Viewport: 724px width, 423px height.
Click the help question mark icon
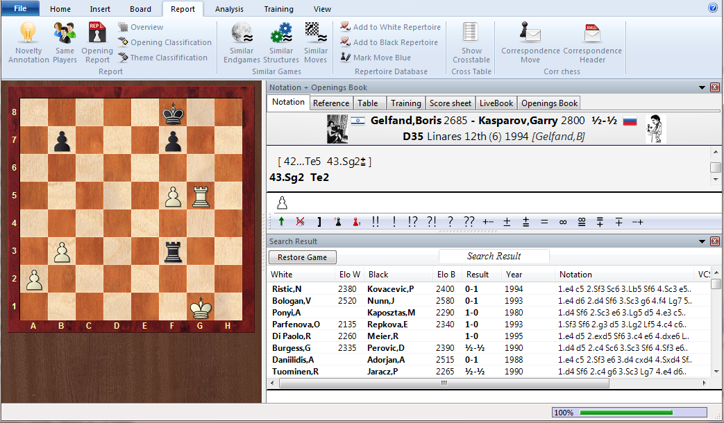pos(713,8)
